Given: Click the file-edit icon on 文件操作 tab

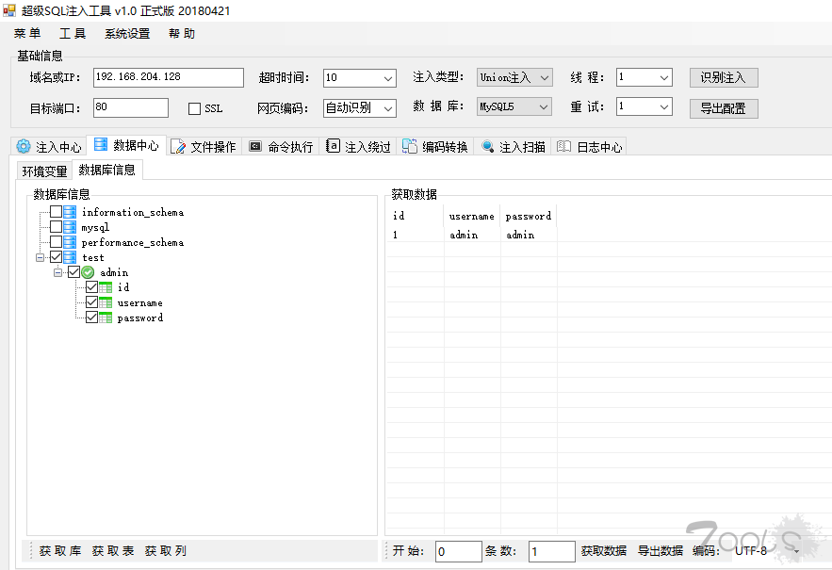Looking at the screenshot, I should click(178, 146).
